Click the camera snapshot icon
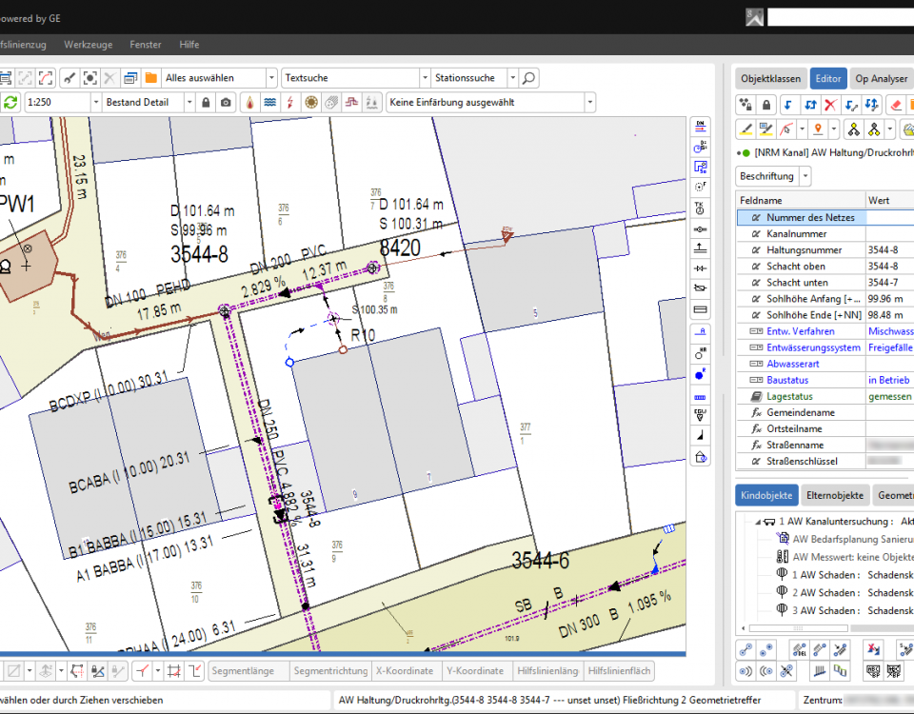 [225, 102]
